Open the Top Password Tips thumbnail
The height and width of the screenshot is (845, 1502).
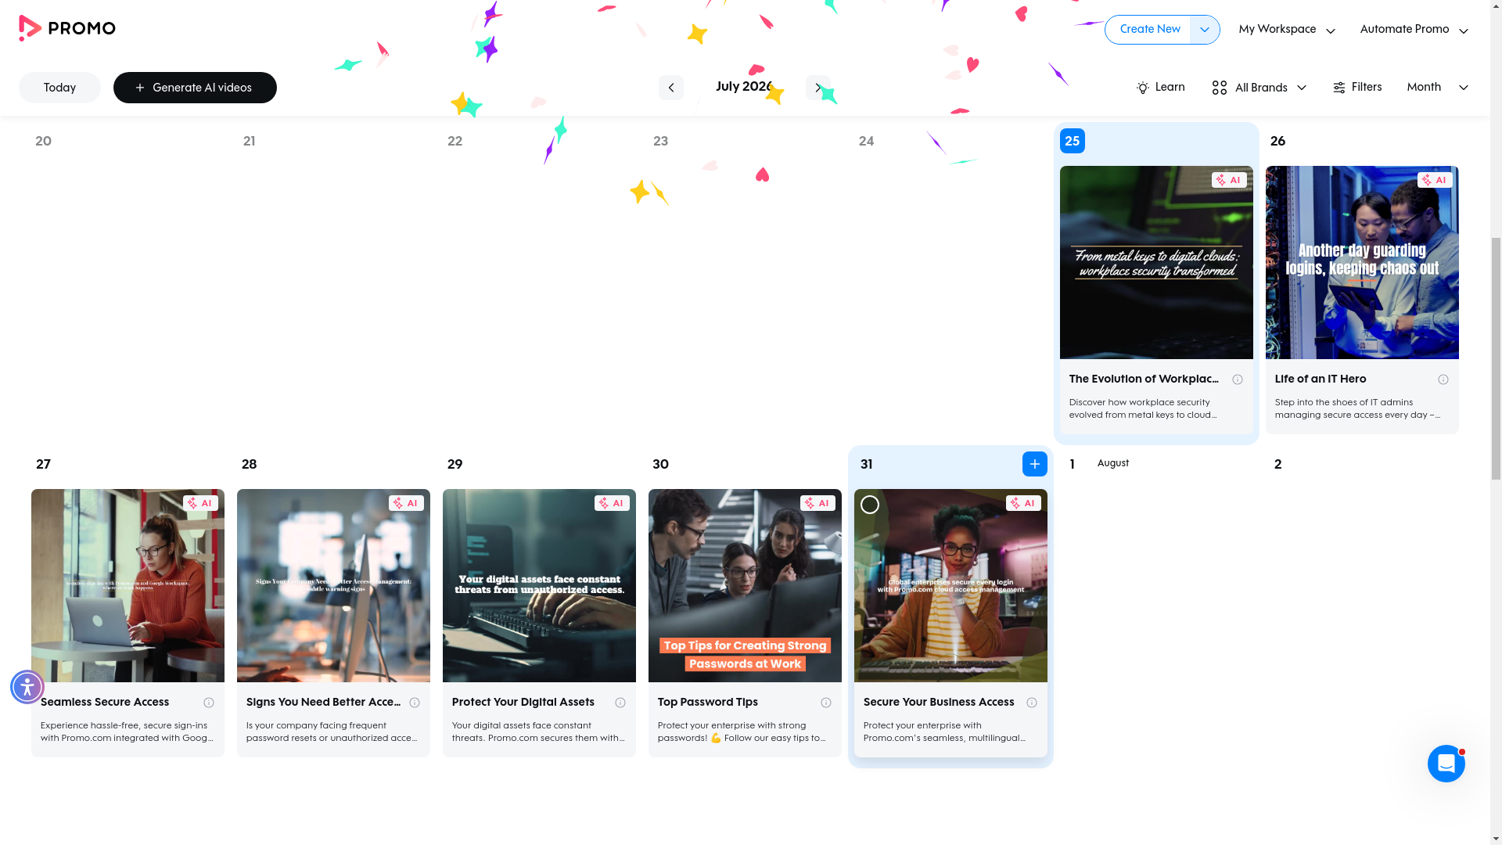tap(745, 585)
